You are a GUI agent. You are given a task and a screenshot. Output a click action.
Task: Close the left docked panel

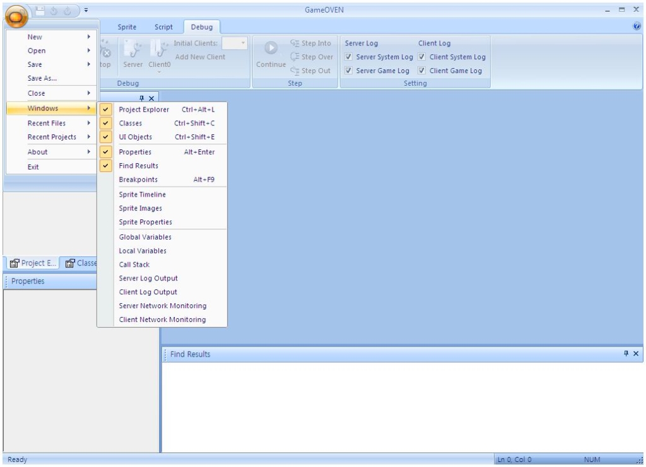pos(151,98)
